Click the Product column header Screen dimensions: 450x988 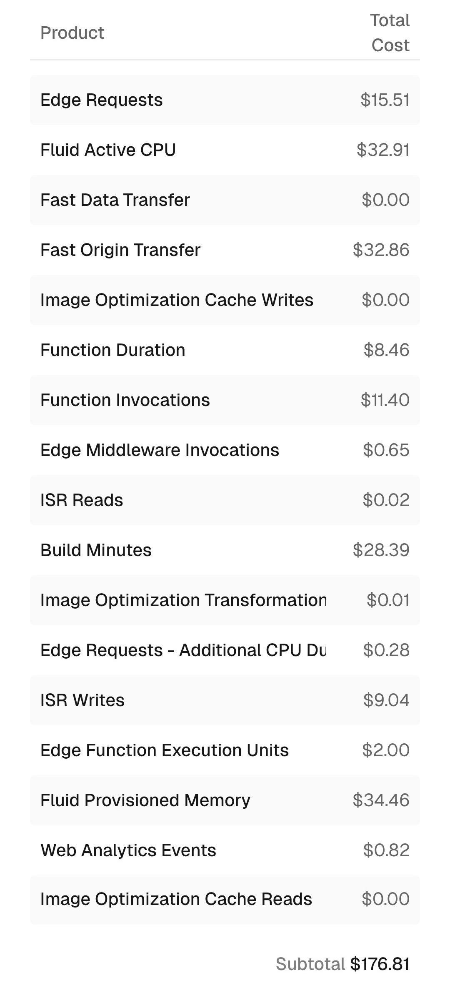point(72,33)
